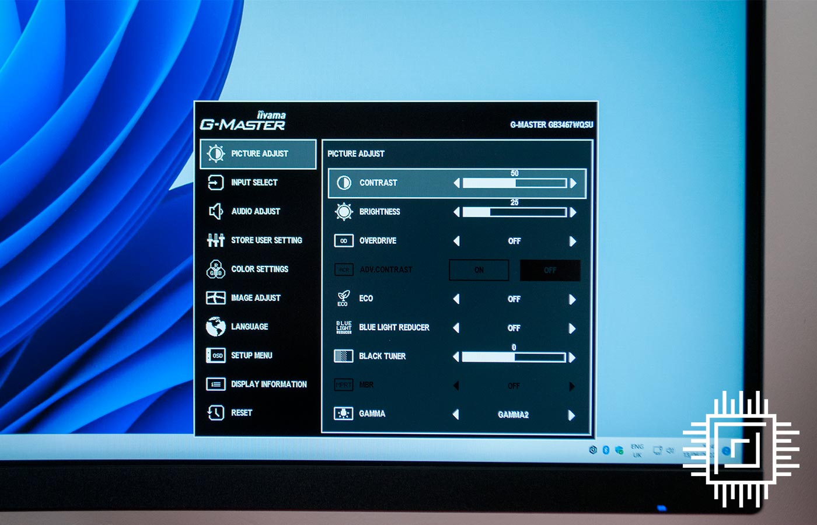Turn ADV.Contrast OFF
Image resolution: width=817 pixels, height=525 pixels.
[x=550, y=270]
